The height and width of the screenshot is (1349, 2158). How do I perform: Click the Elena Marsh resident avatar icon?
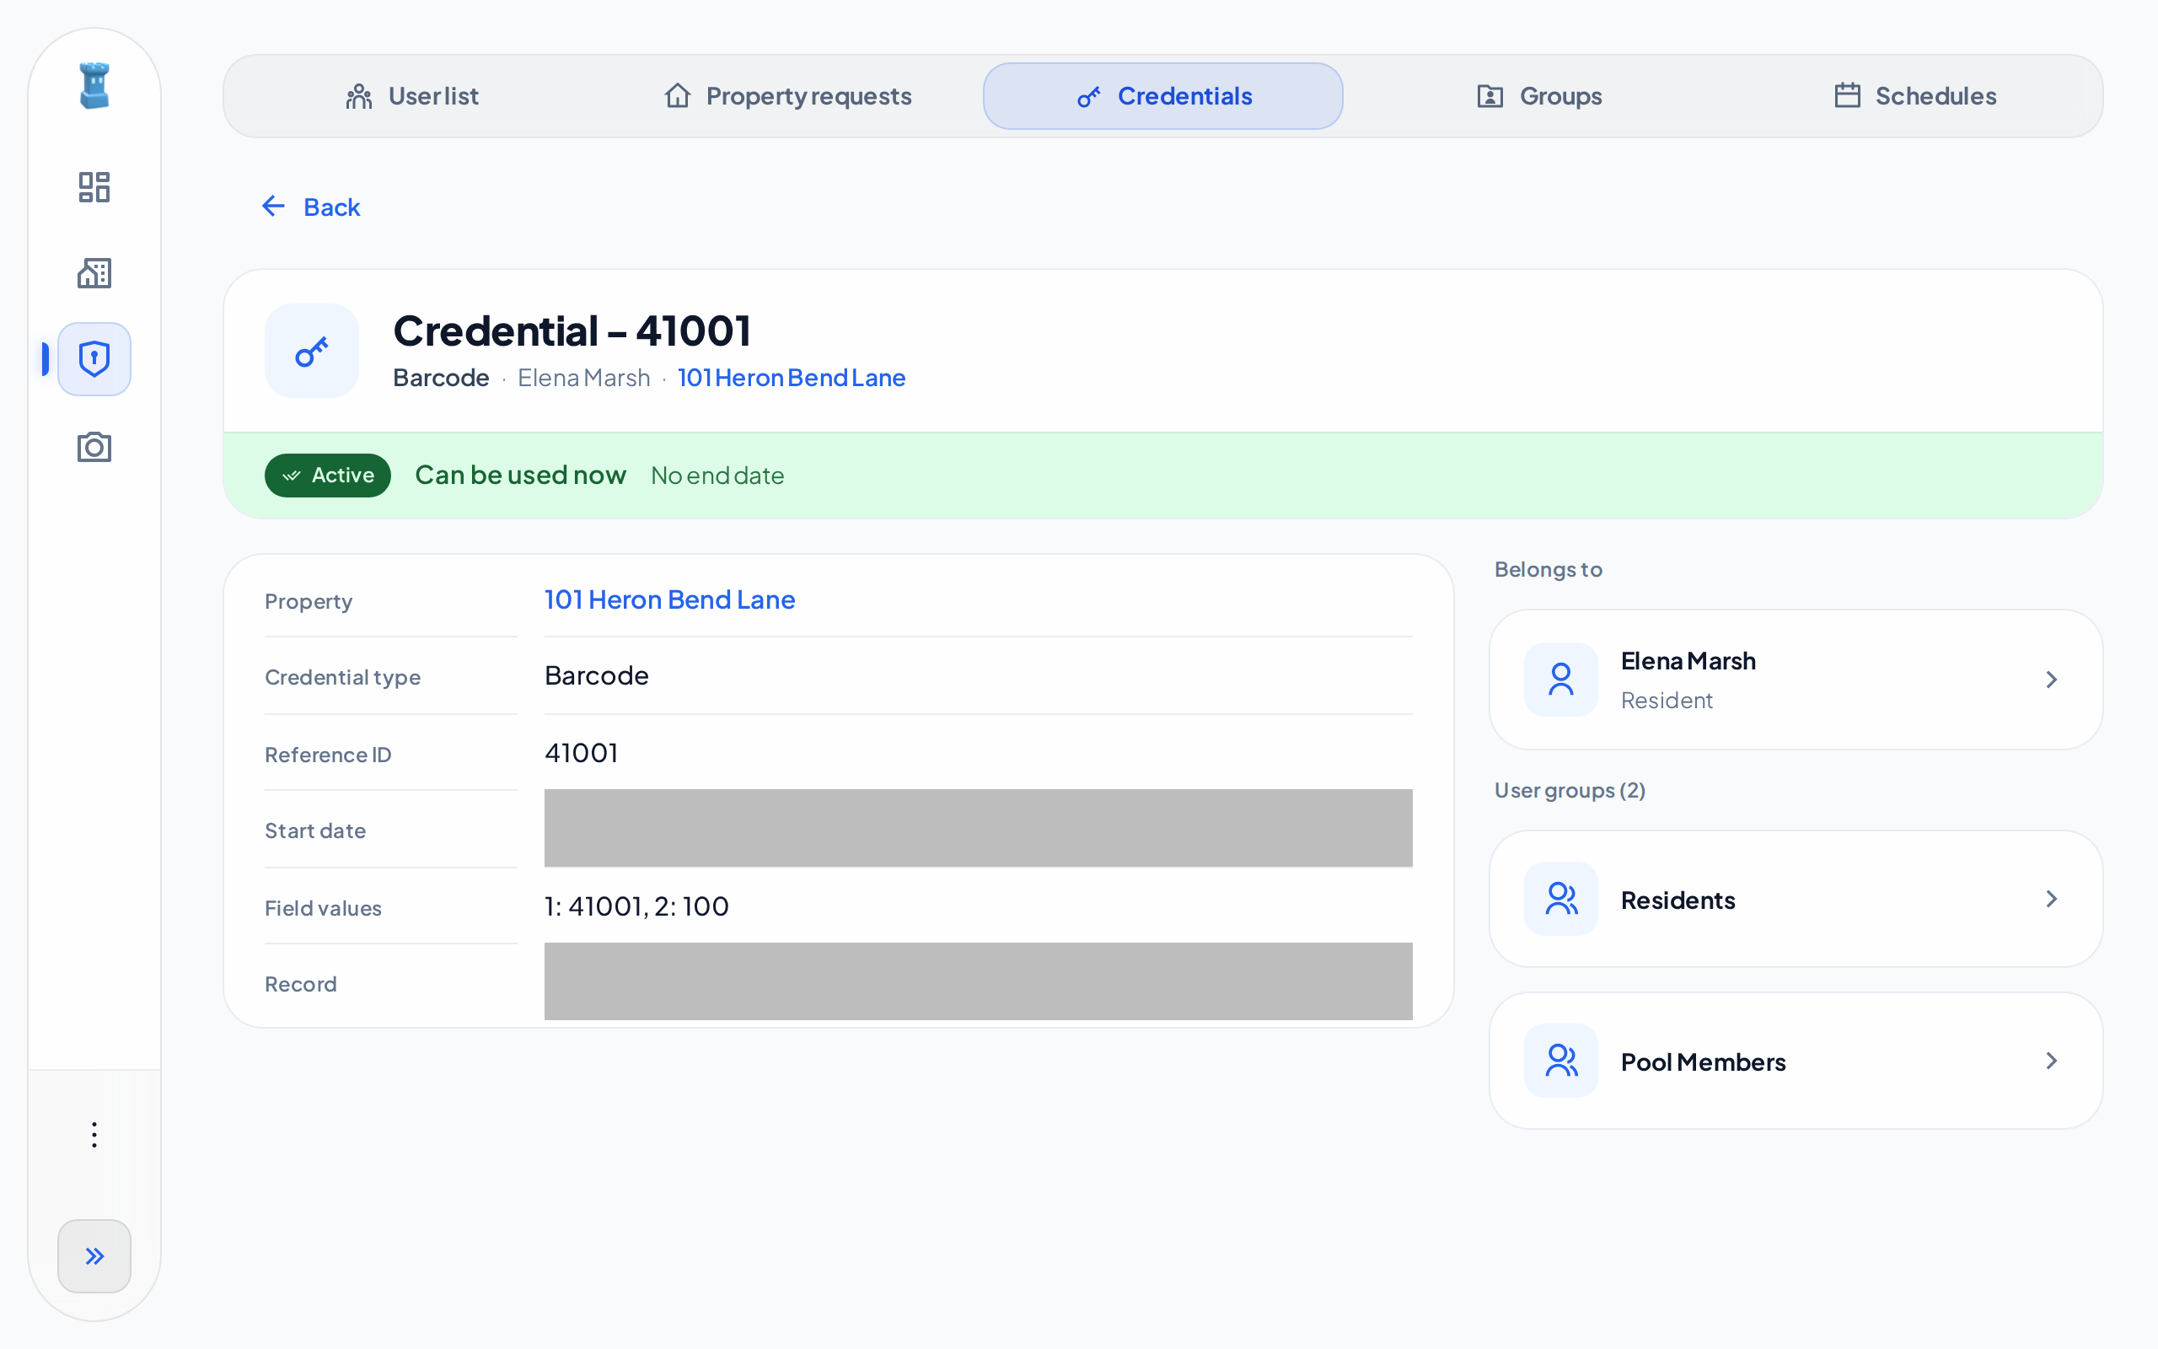1560,679
